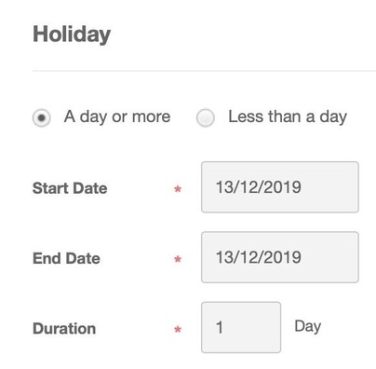The height and width of the screenshot is (369, 376).
Task: Select the 'A day or more' radio button
Action: (42, 118)
